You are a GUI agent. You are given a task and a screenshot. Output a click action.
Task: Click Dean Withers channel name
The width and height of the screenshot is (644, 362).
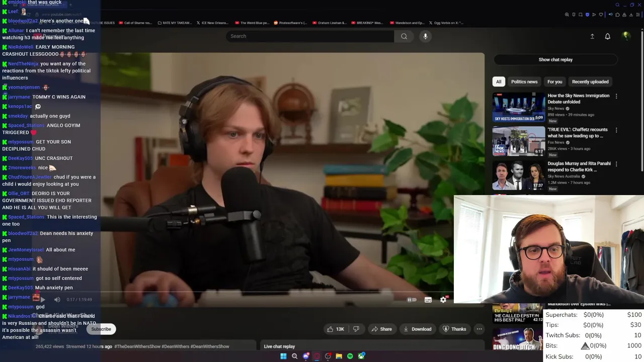[x=63, y=326]
